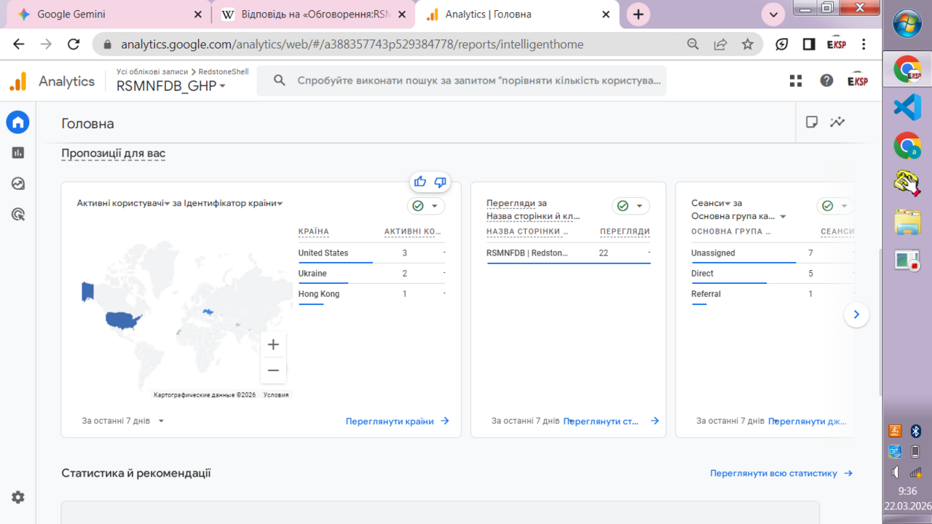Open the Reports bar chart icon in sidebar

(18, 153)
